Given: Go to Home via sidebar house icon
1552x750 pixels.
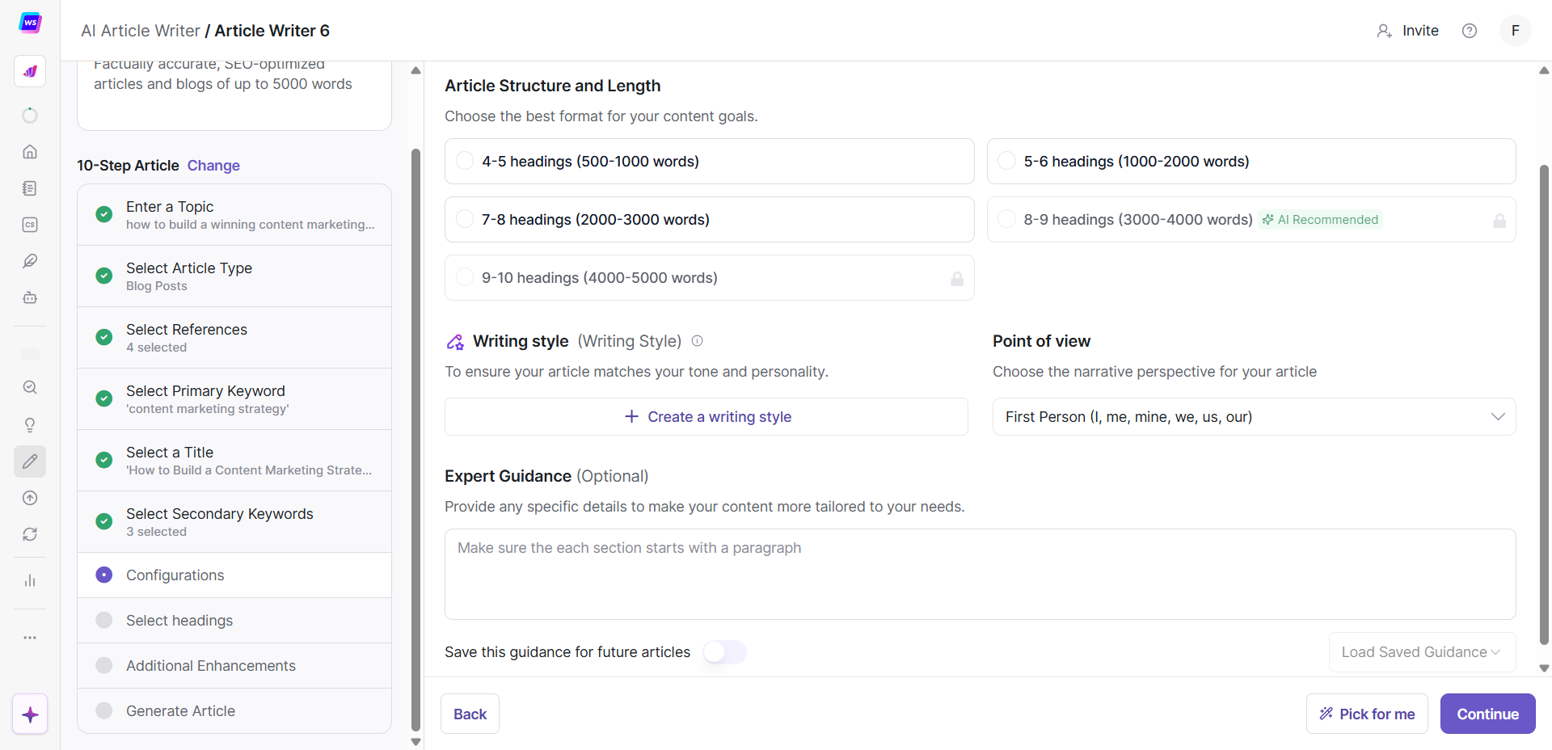Looking at the screenshot, I should tap(30, 152).
